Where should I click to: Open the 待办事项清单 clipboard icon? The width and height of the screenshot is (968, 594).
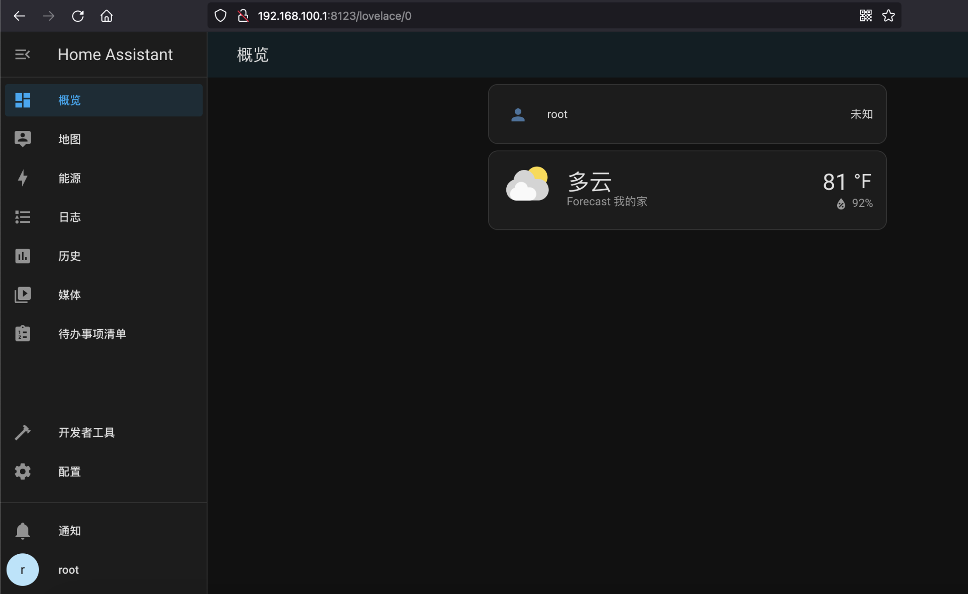coord(23,333)
